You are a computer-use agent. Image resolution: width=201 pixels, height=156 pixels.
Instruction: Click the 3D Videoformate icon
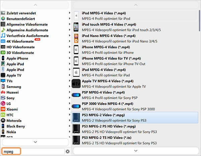[x=3, y=53]
